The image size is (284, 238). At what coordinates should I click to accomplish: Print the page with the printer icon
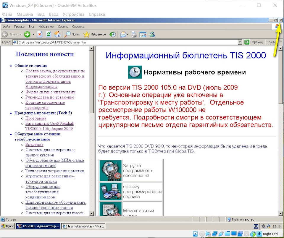coord(134,34)
